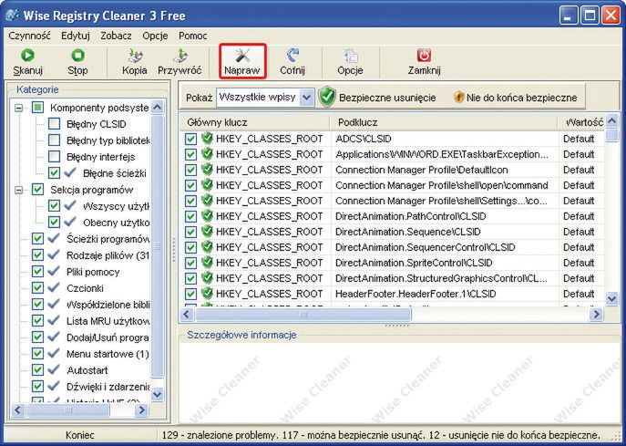
Task: Open the Pomoc menu
Action: click(x=193, y=36)
